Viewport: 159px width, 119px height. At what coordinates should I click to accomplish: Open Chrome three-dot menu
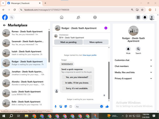[156, 10]
